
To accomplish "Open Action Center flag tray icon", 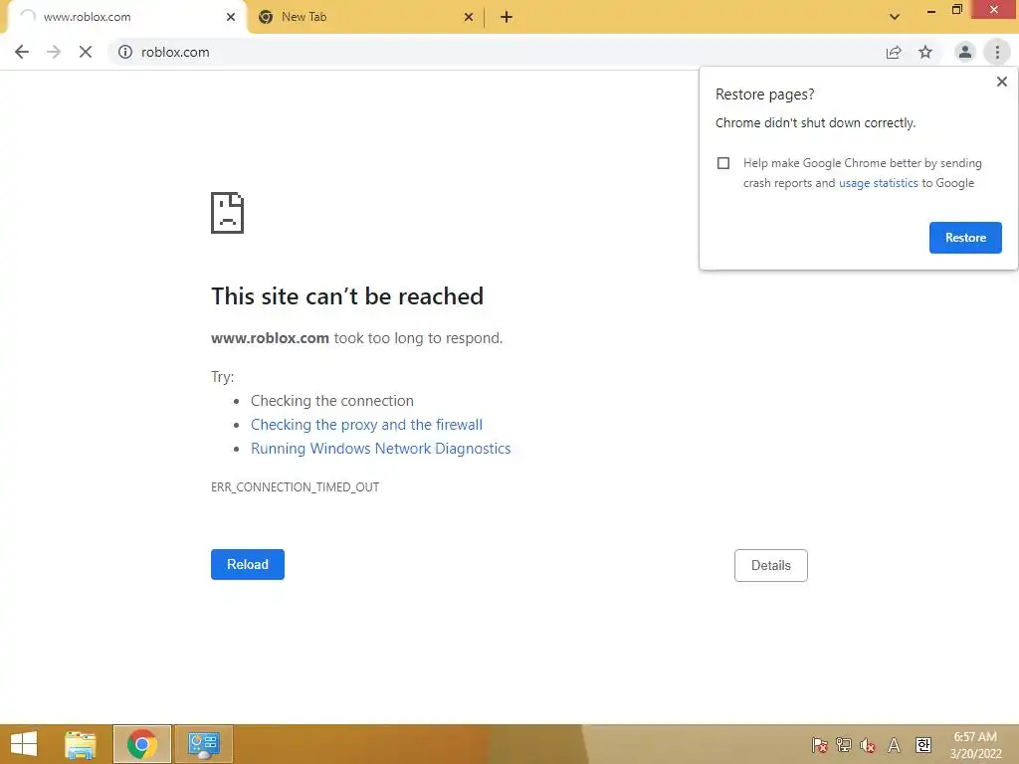I will point(820,745).
